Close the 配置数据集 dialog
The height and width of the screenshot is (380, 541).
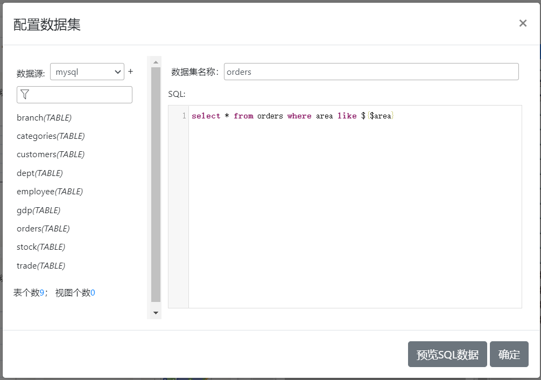coord(523,23)
